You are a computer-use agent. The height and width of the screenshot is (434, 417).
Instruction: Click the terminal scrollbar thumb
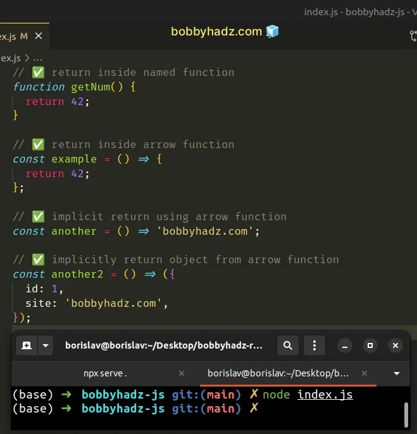pyautogui.click(x=406, y=415)
